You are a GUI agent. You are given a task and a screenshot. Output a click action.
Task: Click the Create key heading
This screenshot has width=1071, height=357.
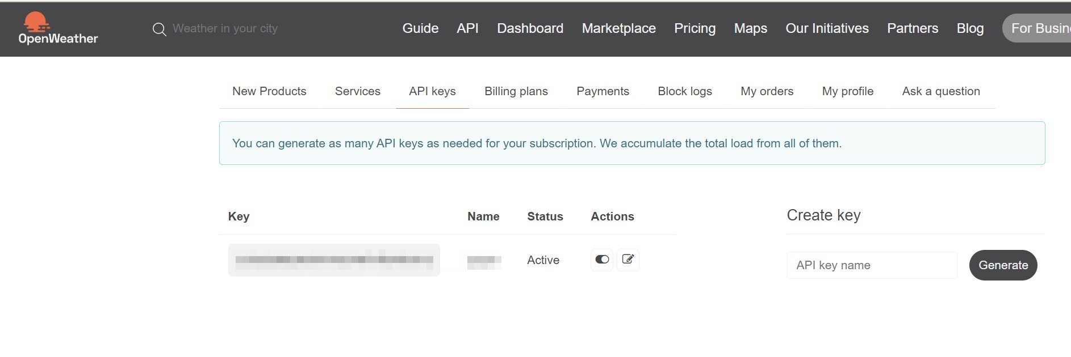coord(823,215)
